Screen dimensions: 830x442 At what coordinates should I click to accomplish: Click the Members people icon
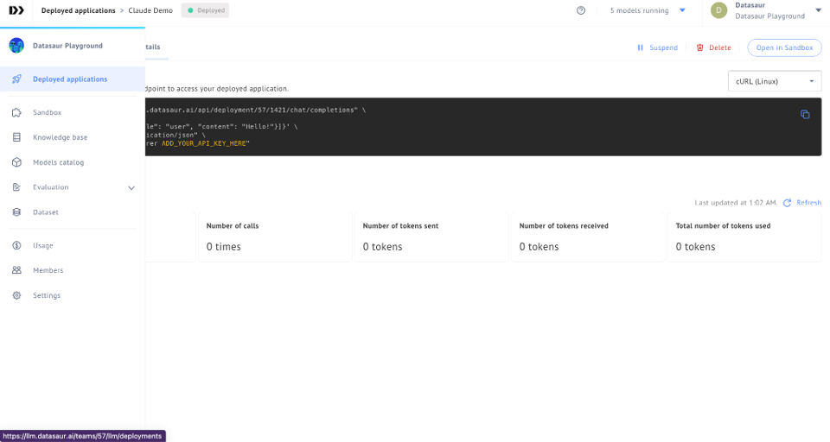17,270
